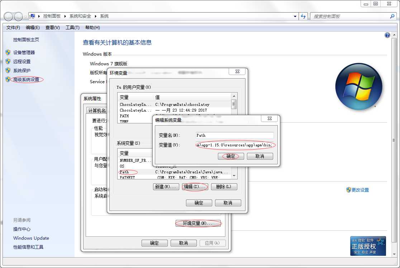This screenshot has height=268, width=400.
Task: Click system variables list scroll-down arrow
Action: pyautogui.click(x=234, y=176)
